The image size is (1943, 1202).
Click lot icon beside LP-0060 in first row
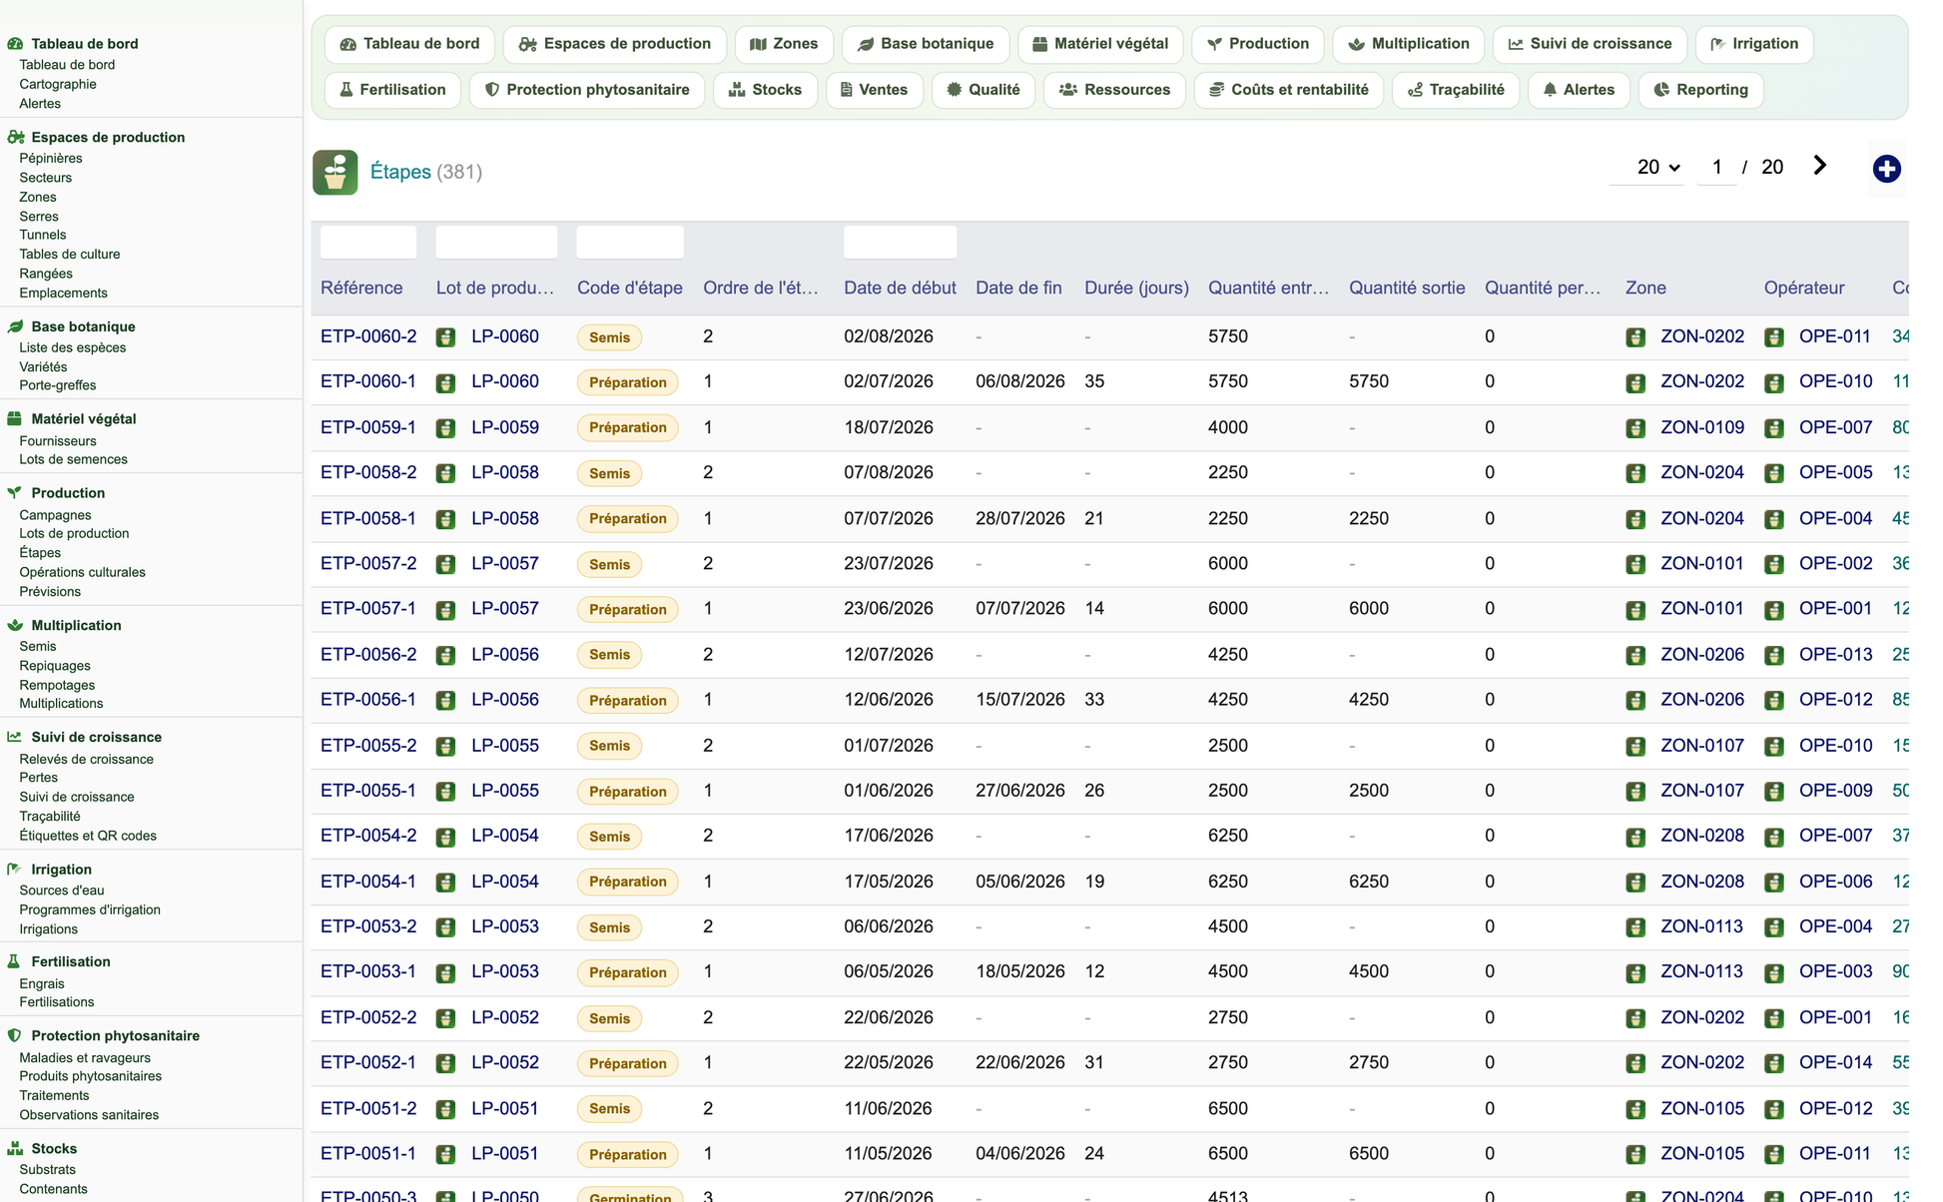[445, 337]
